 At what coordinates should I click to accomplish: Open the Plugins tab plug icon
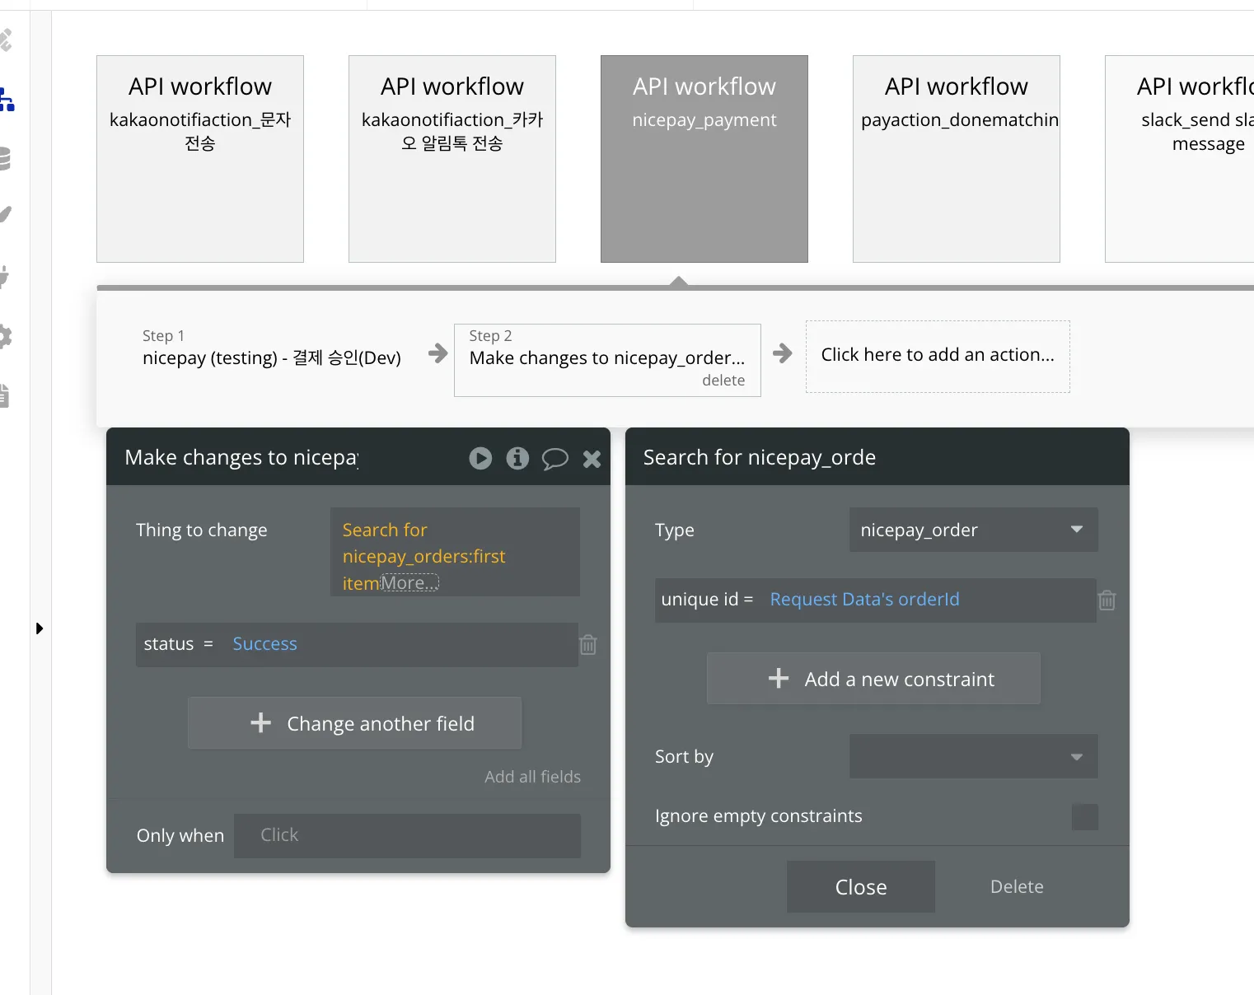5,276
